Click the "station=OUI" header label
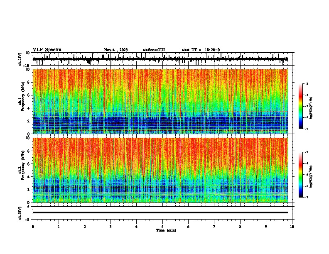Viewport: 329px width, 254px height. [154, 50]
